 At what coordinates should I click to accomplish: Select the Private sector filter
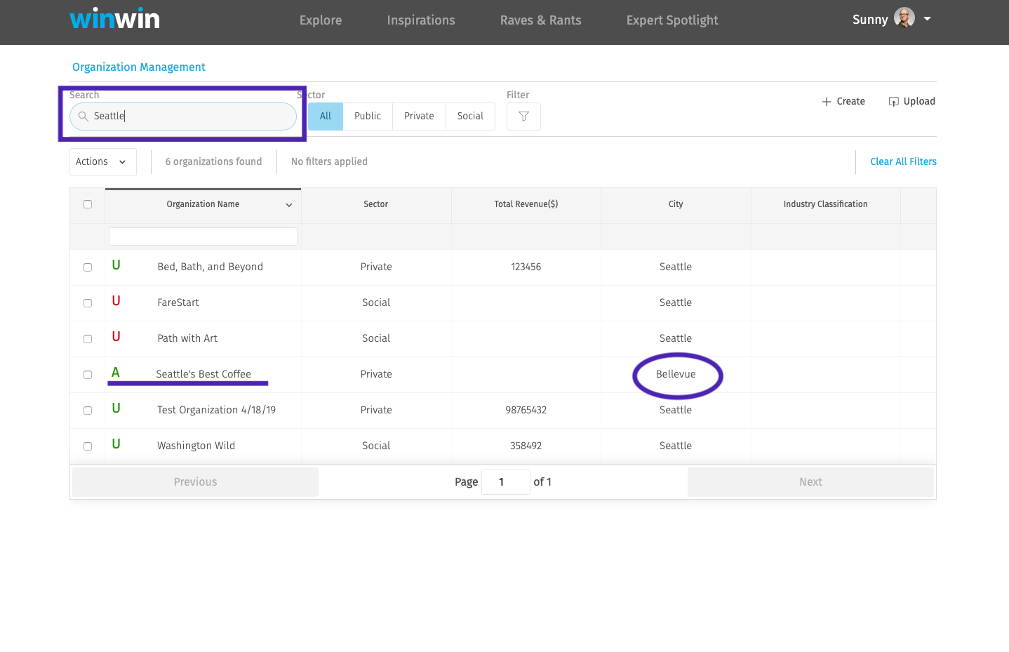click(x=419, y=116)
